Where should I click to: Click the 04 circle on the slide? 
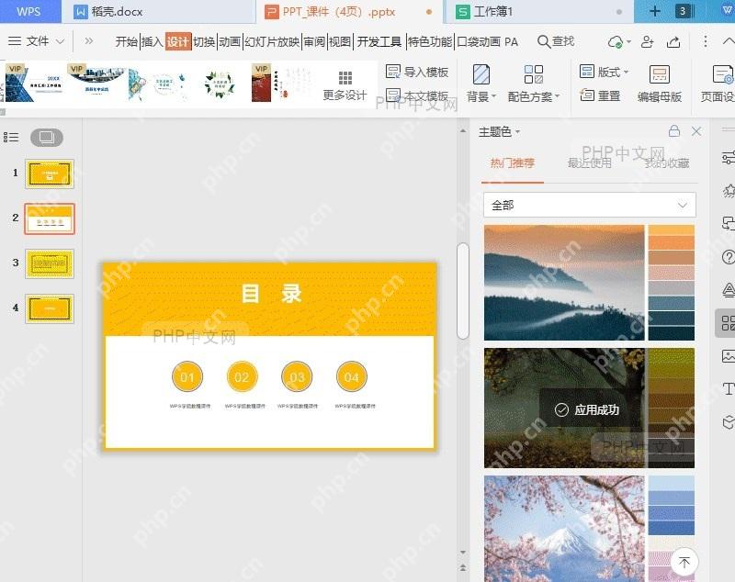pos(352,377)
